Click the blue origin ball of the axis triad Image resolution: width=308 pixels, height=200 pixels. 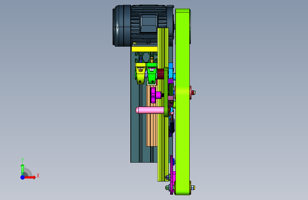(x=23, y=177)
